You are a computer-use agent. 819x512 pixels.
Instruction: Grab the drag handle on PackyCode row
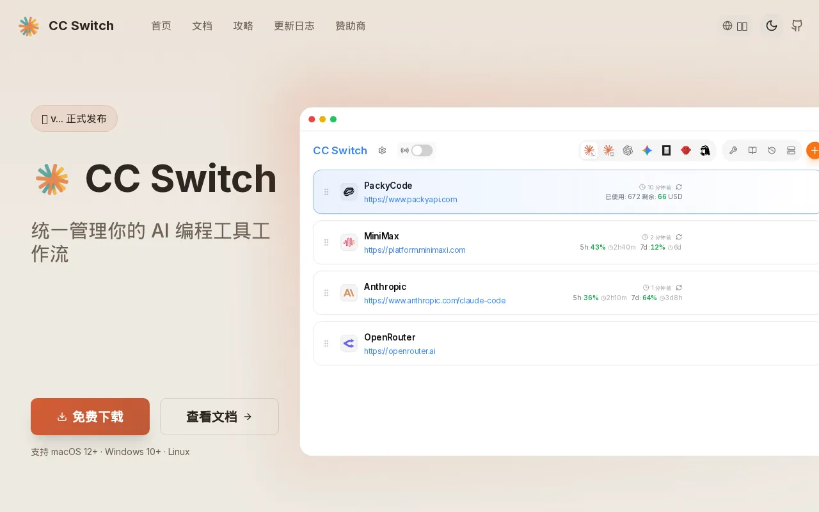click(326, 192)
